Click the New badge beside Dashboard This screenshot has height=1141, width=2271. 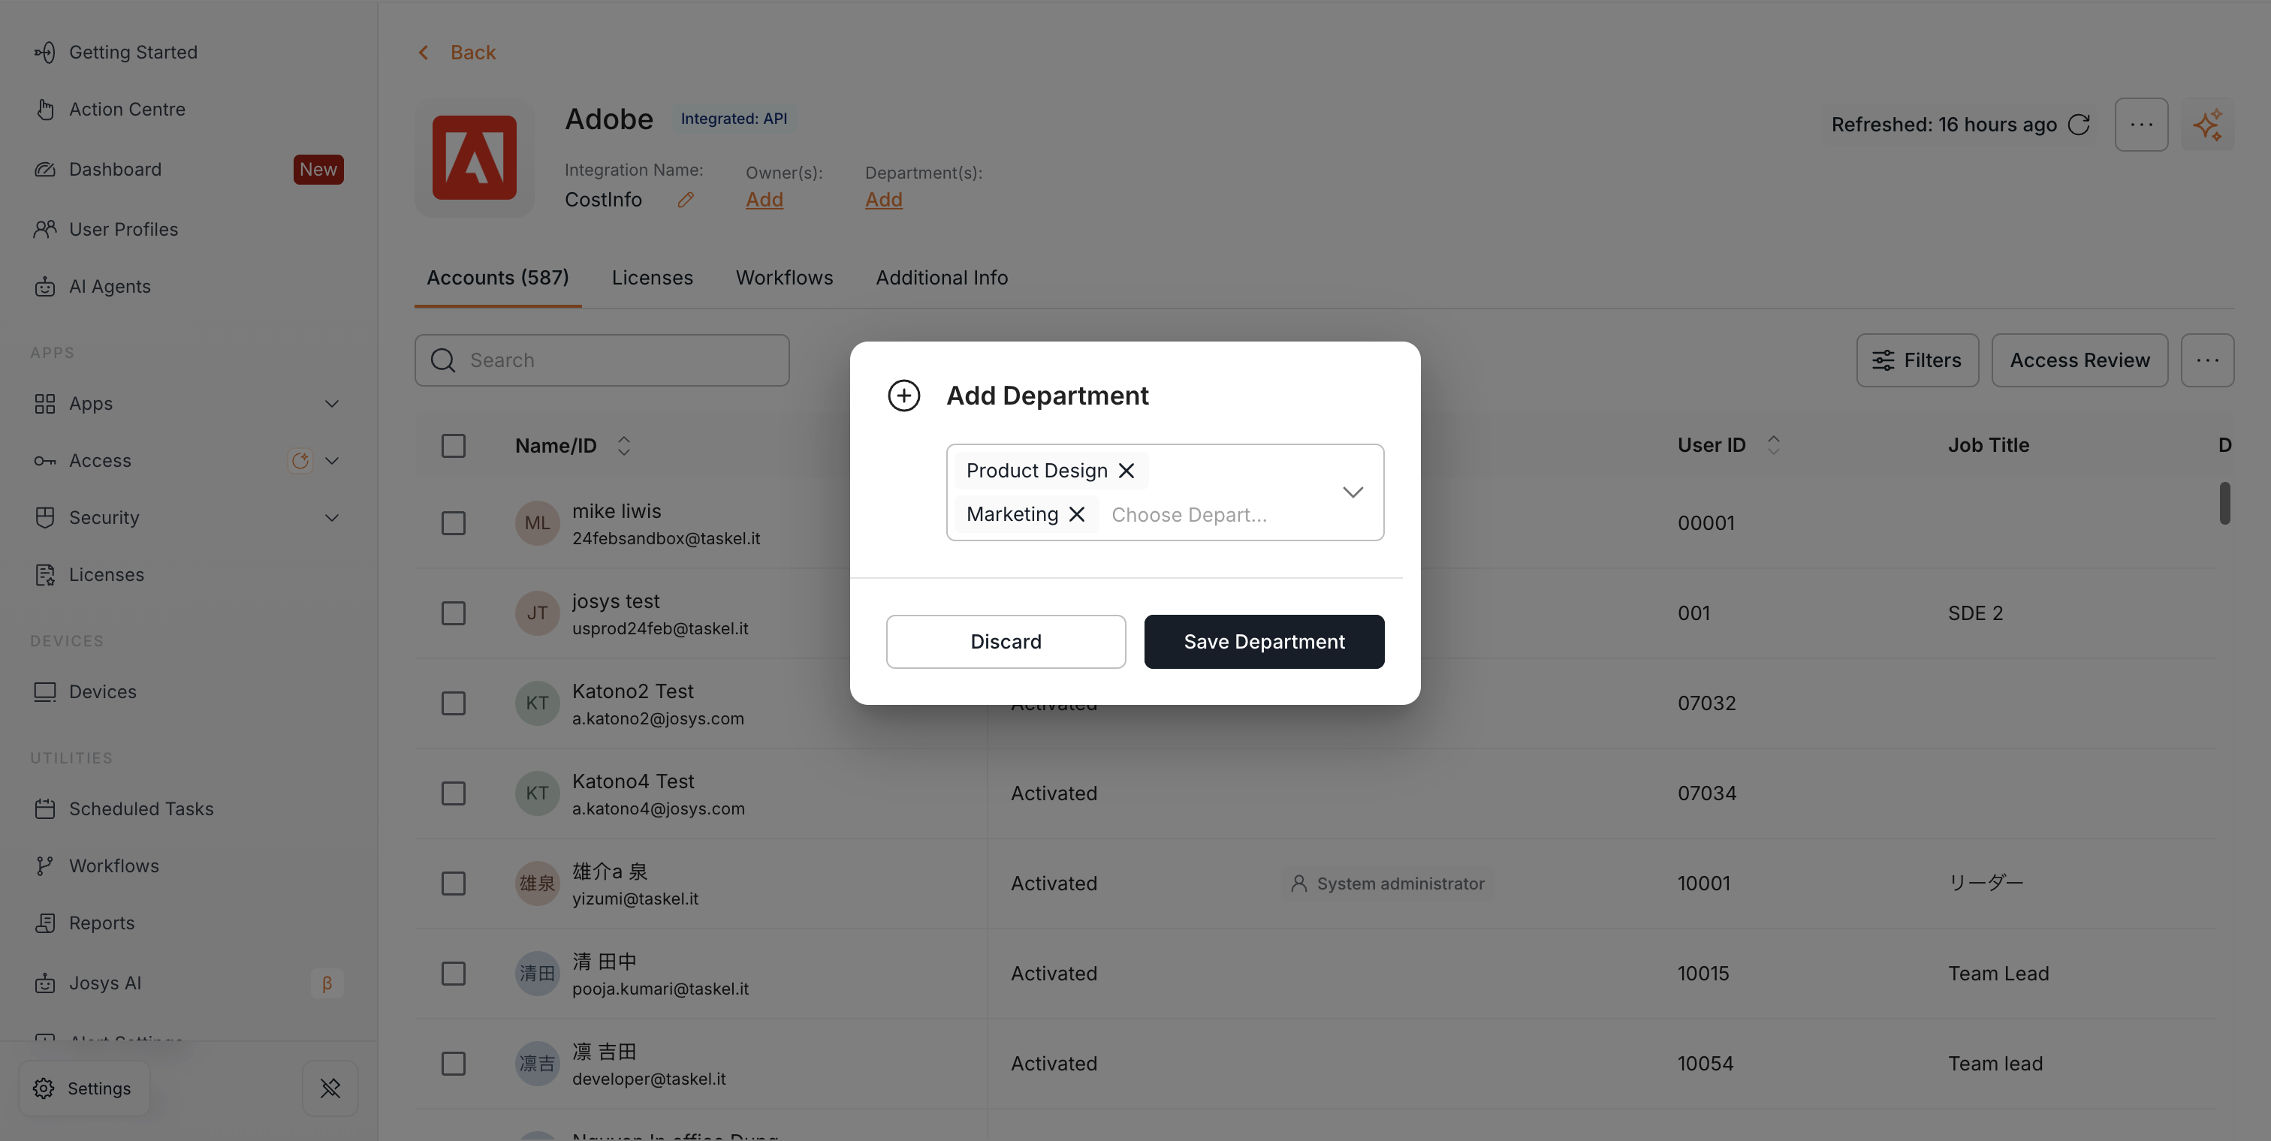318,169
